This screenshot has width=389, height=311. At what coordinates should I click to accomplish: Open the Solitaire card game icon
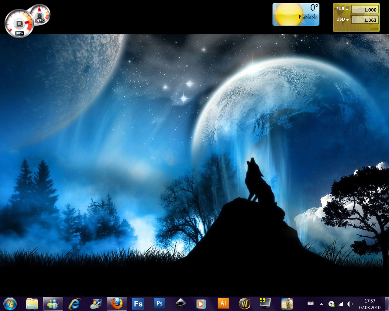click(287, 304)
